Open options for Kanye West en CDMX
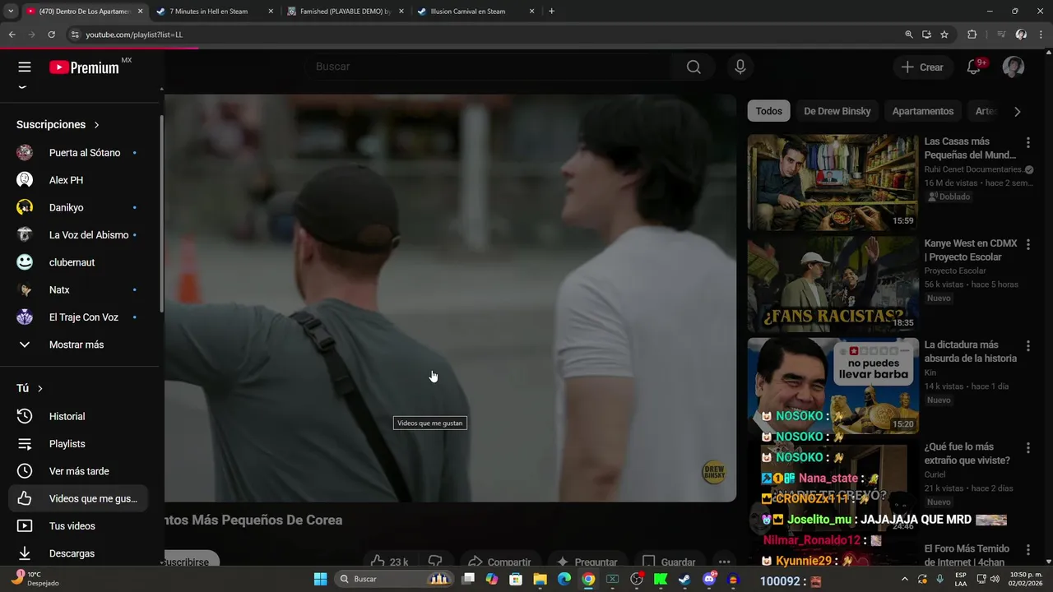 [1027, 244]
